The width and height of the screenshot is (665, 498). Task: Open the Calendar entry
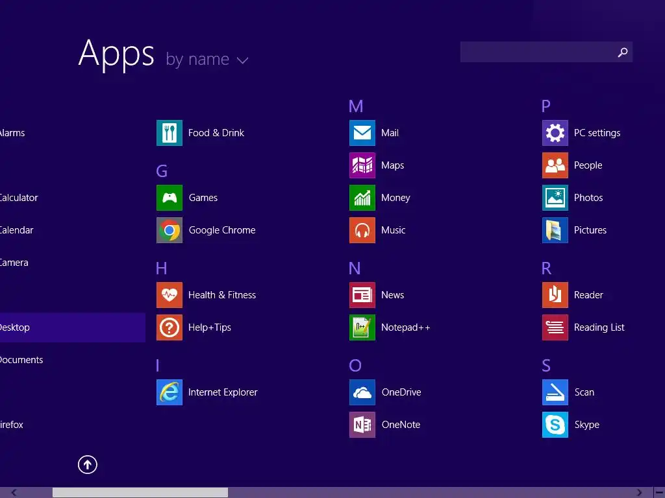point(16,230)
